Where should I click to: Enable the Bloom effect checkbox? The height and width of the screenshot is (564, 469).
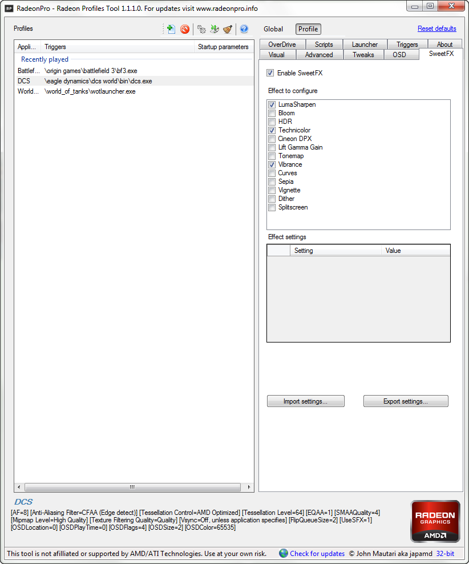(272, 113)
